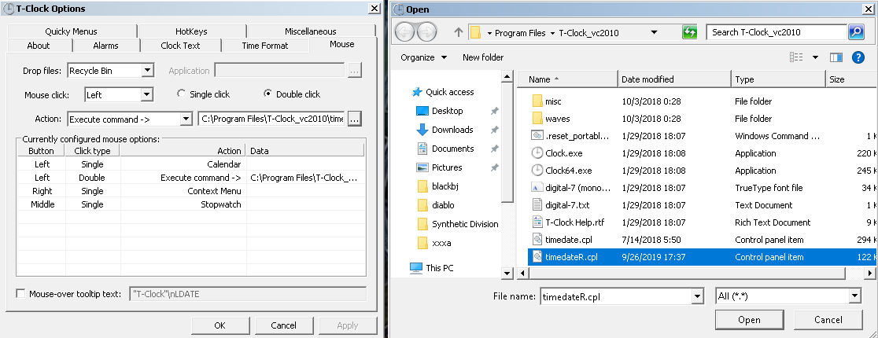The height and width of the screenshot is (338, 878).
Task: Select the waves folder icon
Action: 537,119
